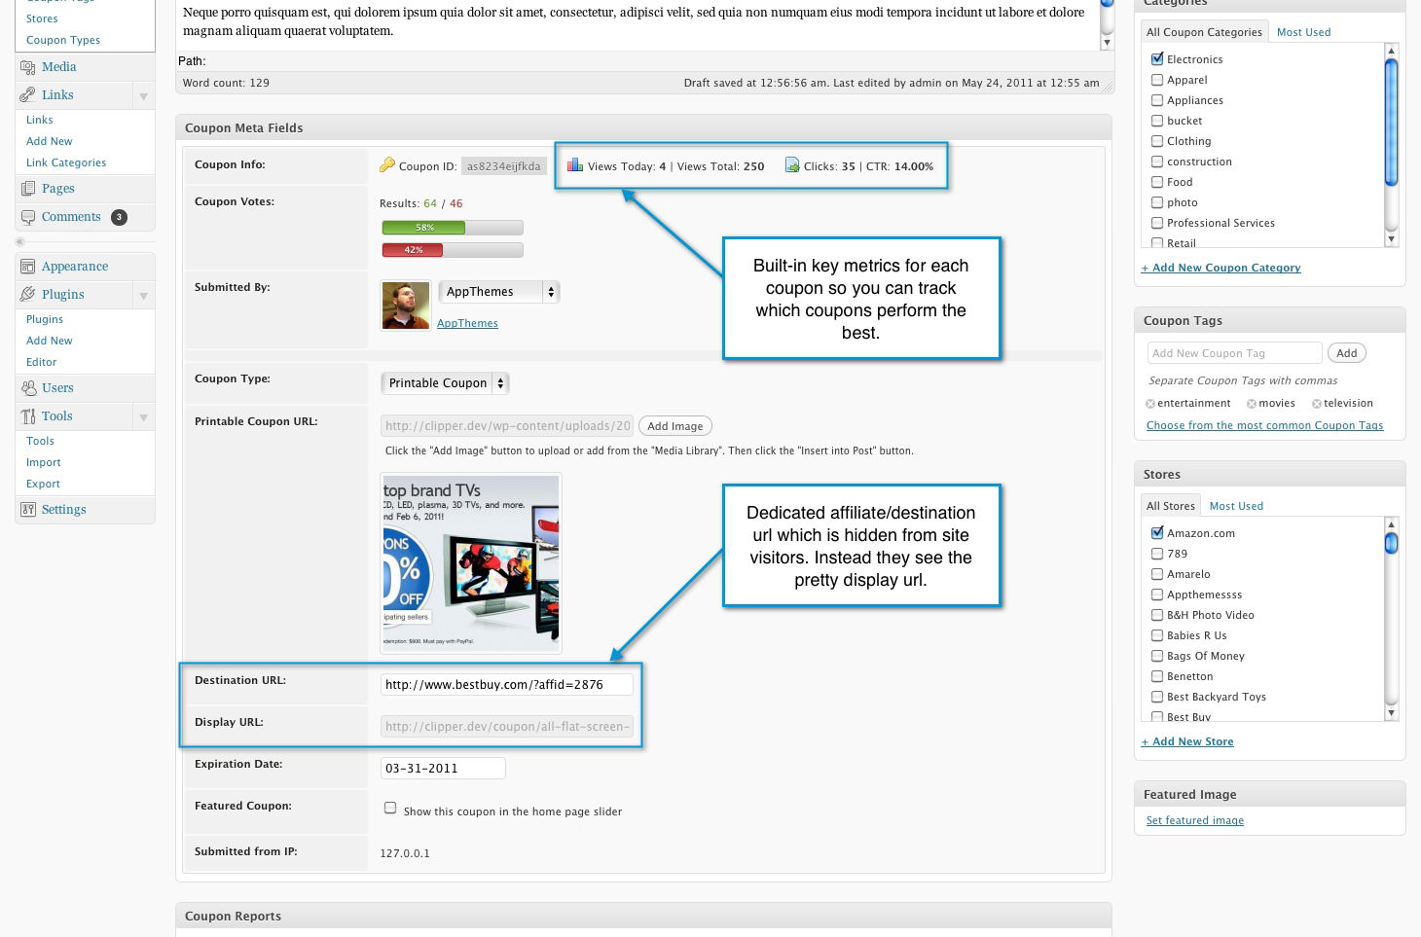The image size is (1421, 937).
Task: Collapse the Links sidebar submenu arrow
Action: [x=143, y=96]
